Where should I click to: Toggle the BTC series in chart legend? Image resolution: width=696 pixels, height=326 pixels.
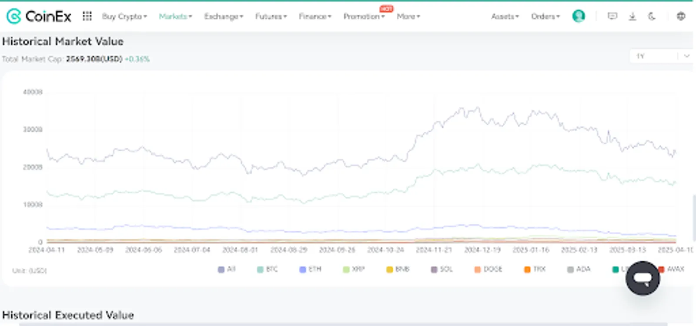pos(267,269)
